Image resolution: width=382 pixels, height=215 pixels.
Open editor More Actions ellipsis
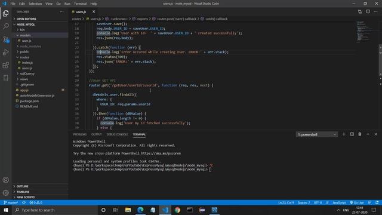coord(376,11)
